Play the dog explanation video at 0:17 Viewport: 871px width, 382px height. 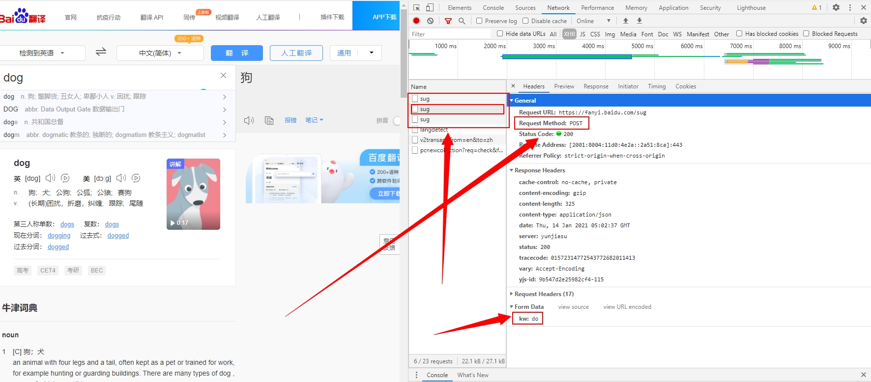[x=193, y=194]
